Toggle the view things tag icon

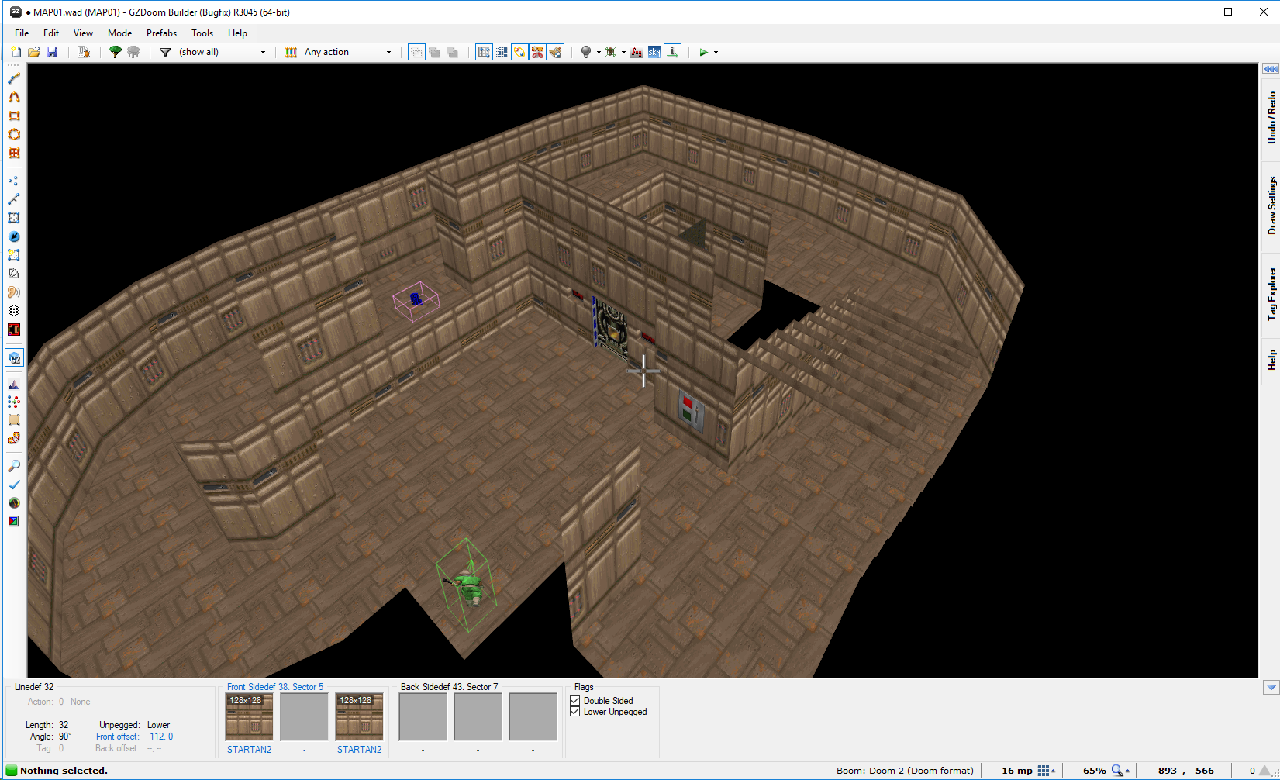click(519, 52)
